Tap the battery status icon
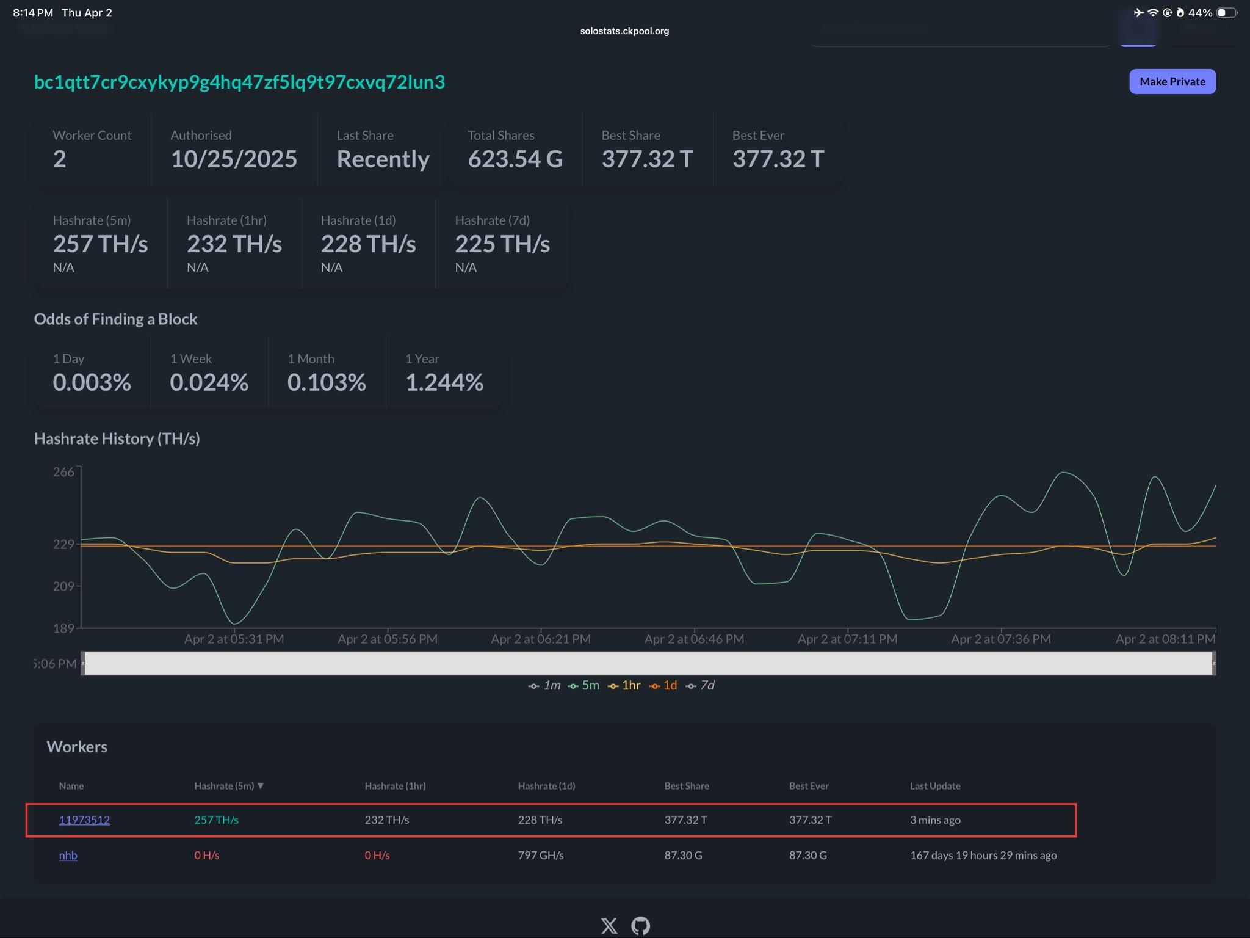The height and width of the screenshot is (938, 1250). click(1227, 13)
